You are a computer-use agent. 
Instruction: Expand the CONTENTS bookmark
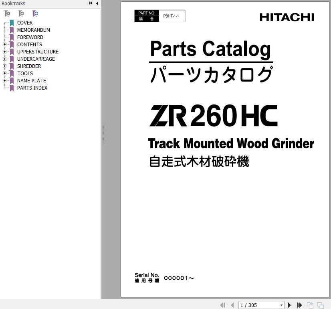(4, 45)
